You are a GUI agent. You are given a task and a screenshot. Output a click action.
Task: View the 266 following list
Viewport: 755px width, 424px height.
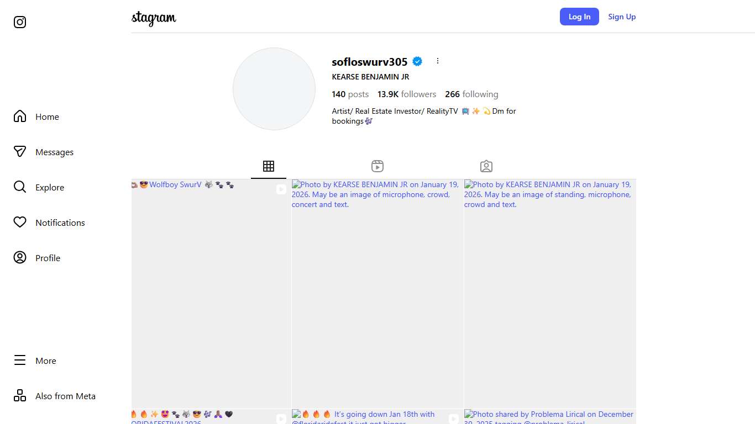[471, 94]
